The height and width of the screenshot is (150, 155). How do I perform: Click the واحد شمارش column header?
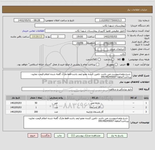[56, 98]
